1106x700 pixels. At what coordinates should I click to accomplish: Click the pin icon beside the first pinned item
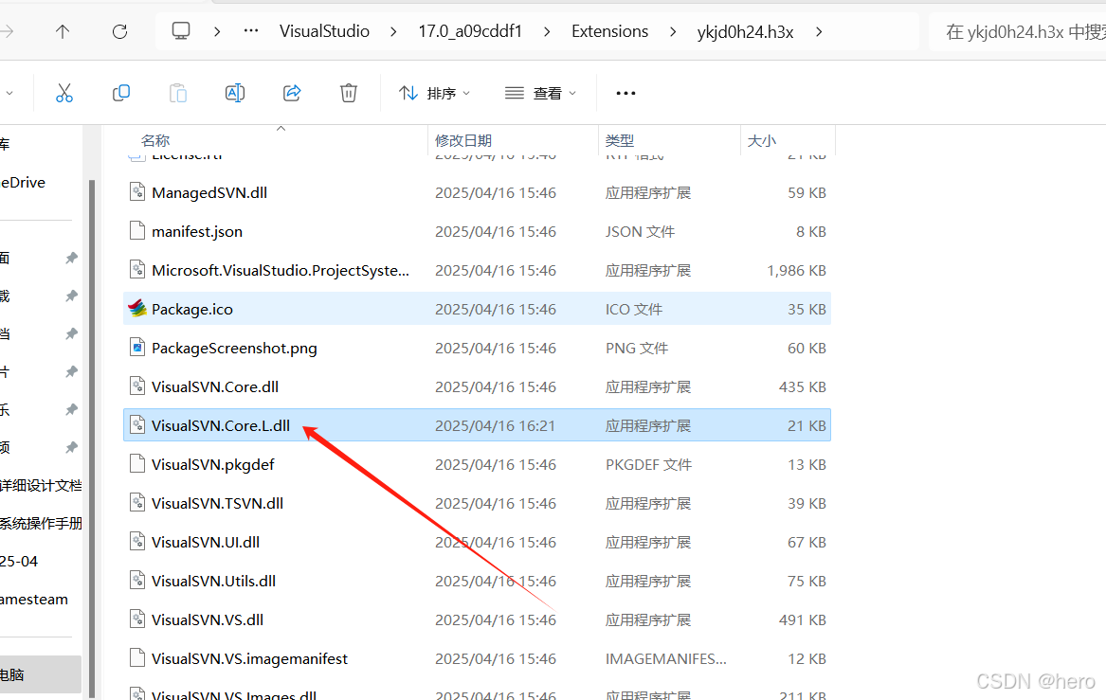point(71,258)
